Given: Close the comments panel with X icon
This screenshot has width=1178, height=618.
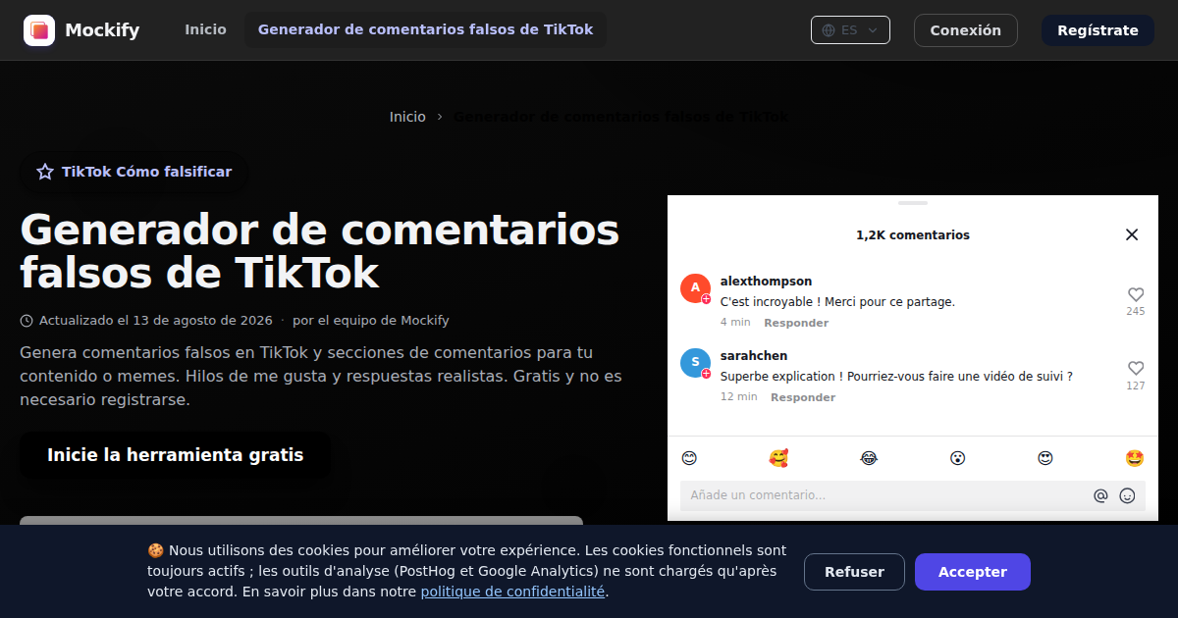Looking at the screenshot, I should coord(1132,234).
